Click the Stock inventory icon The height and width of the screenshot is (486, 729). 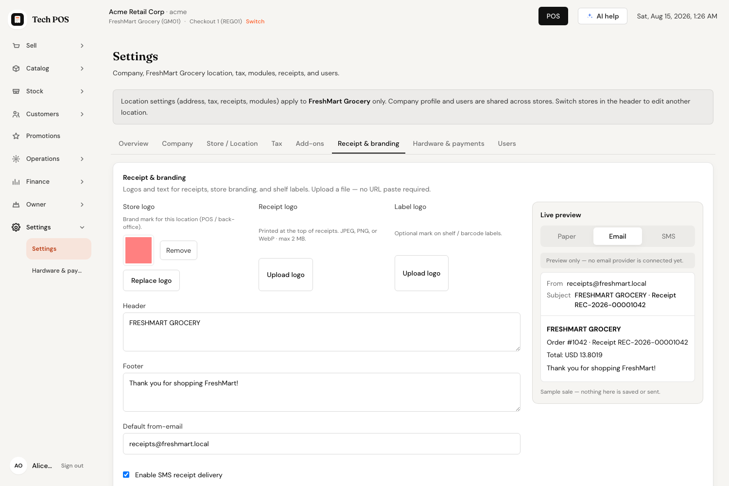tap(16, 91)
